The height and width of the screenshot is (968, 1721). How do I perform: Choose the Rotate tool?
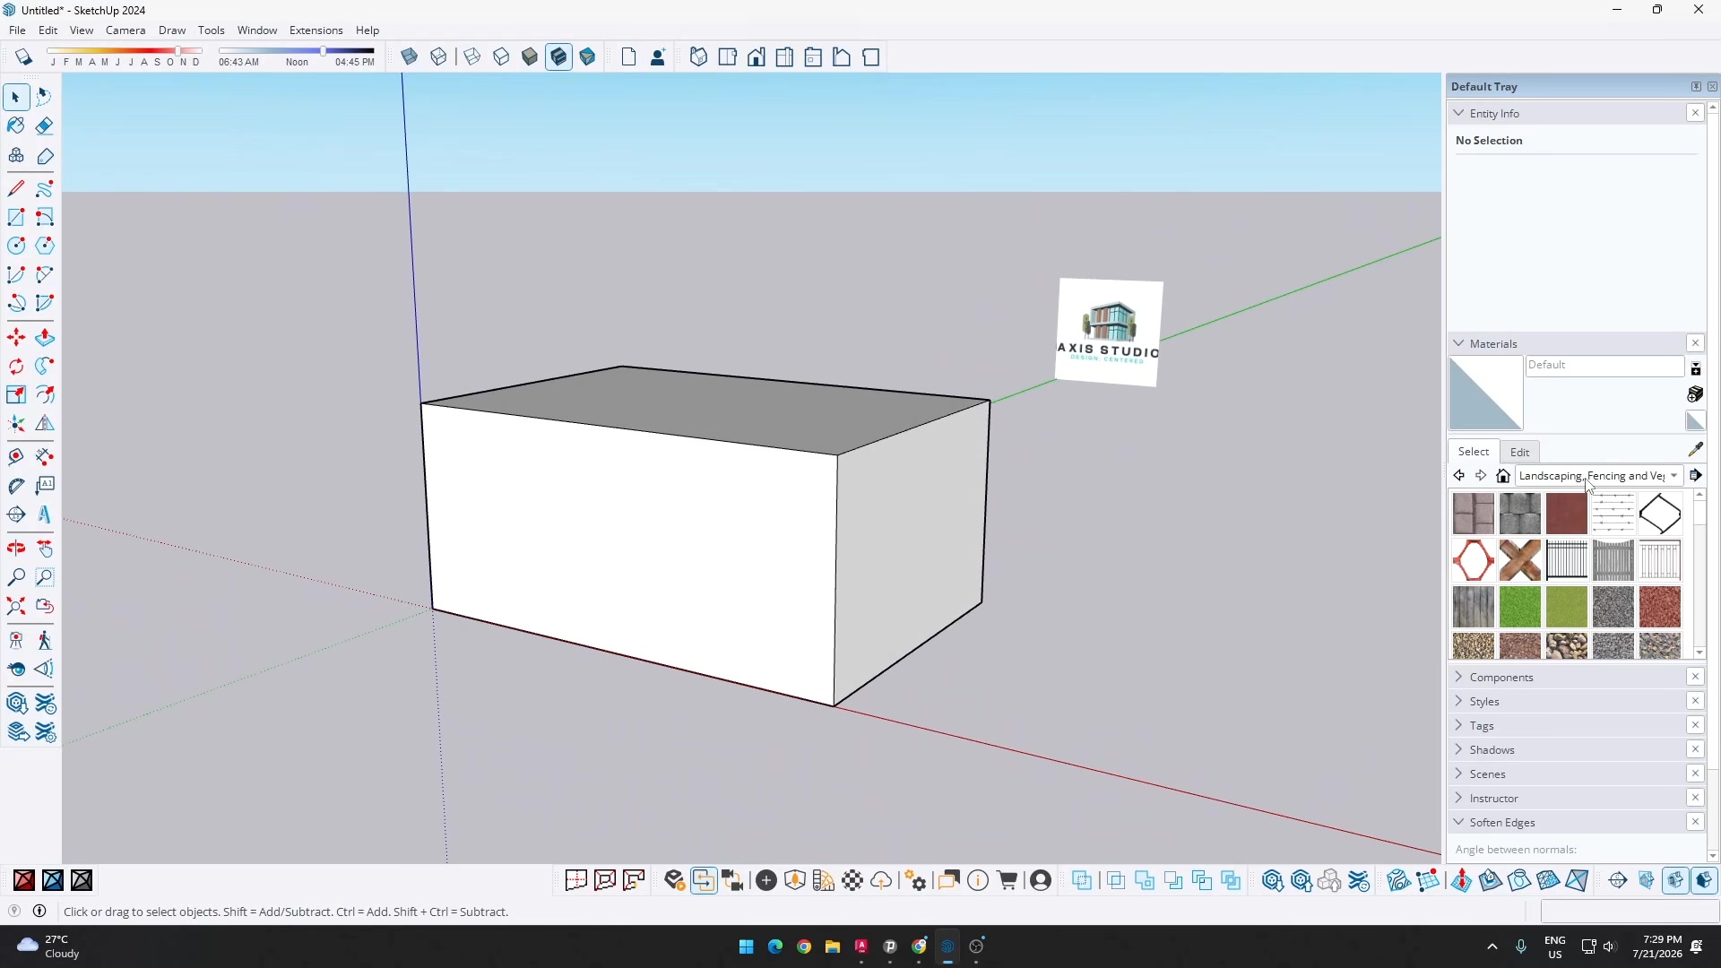pyautogui.click(x=16, y=367)
